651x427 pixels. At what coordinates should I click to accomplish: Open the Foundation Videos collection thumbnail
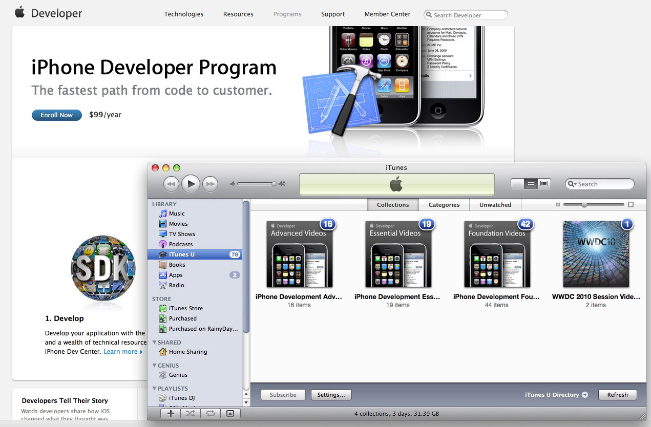click(x=497, y=254)
